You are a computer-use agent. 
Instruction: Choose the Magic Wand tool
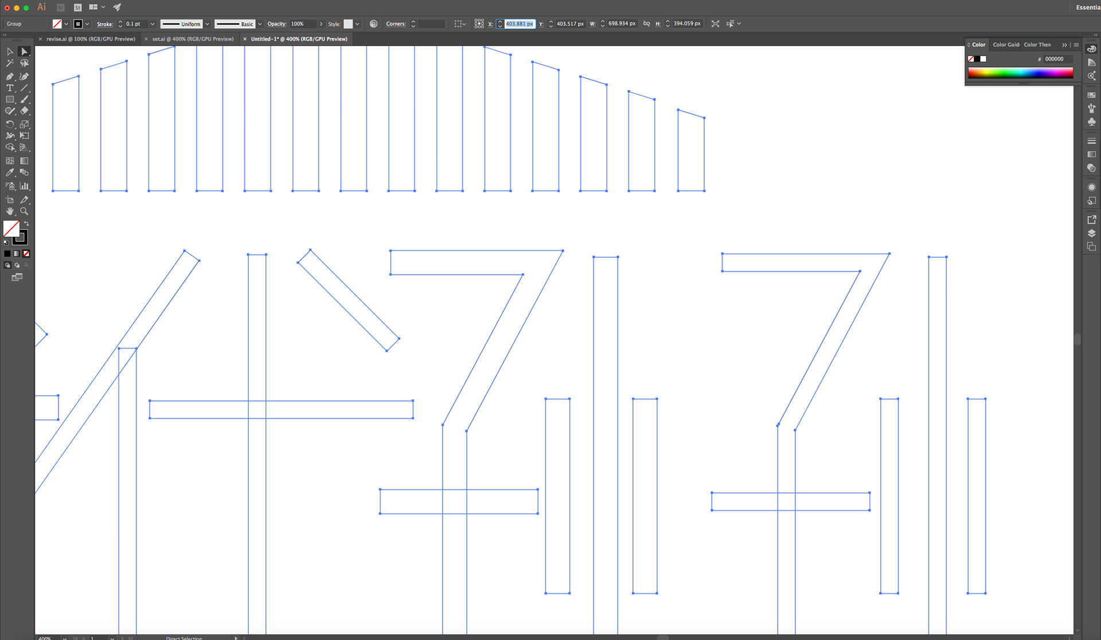point(10,64)
